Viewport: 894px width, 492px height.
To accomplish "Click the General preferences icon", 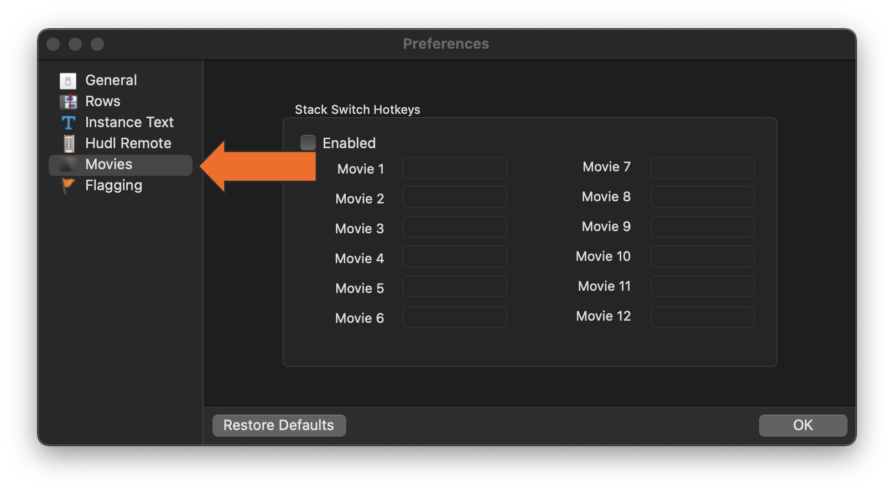I will pyautogui.click(x=68, y=81).
